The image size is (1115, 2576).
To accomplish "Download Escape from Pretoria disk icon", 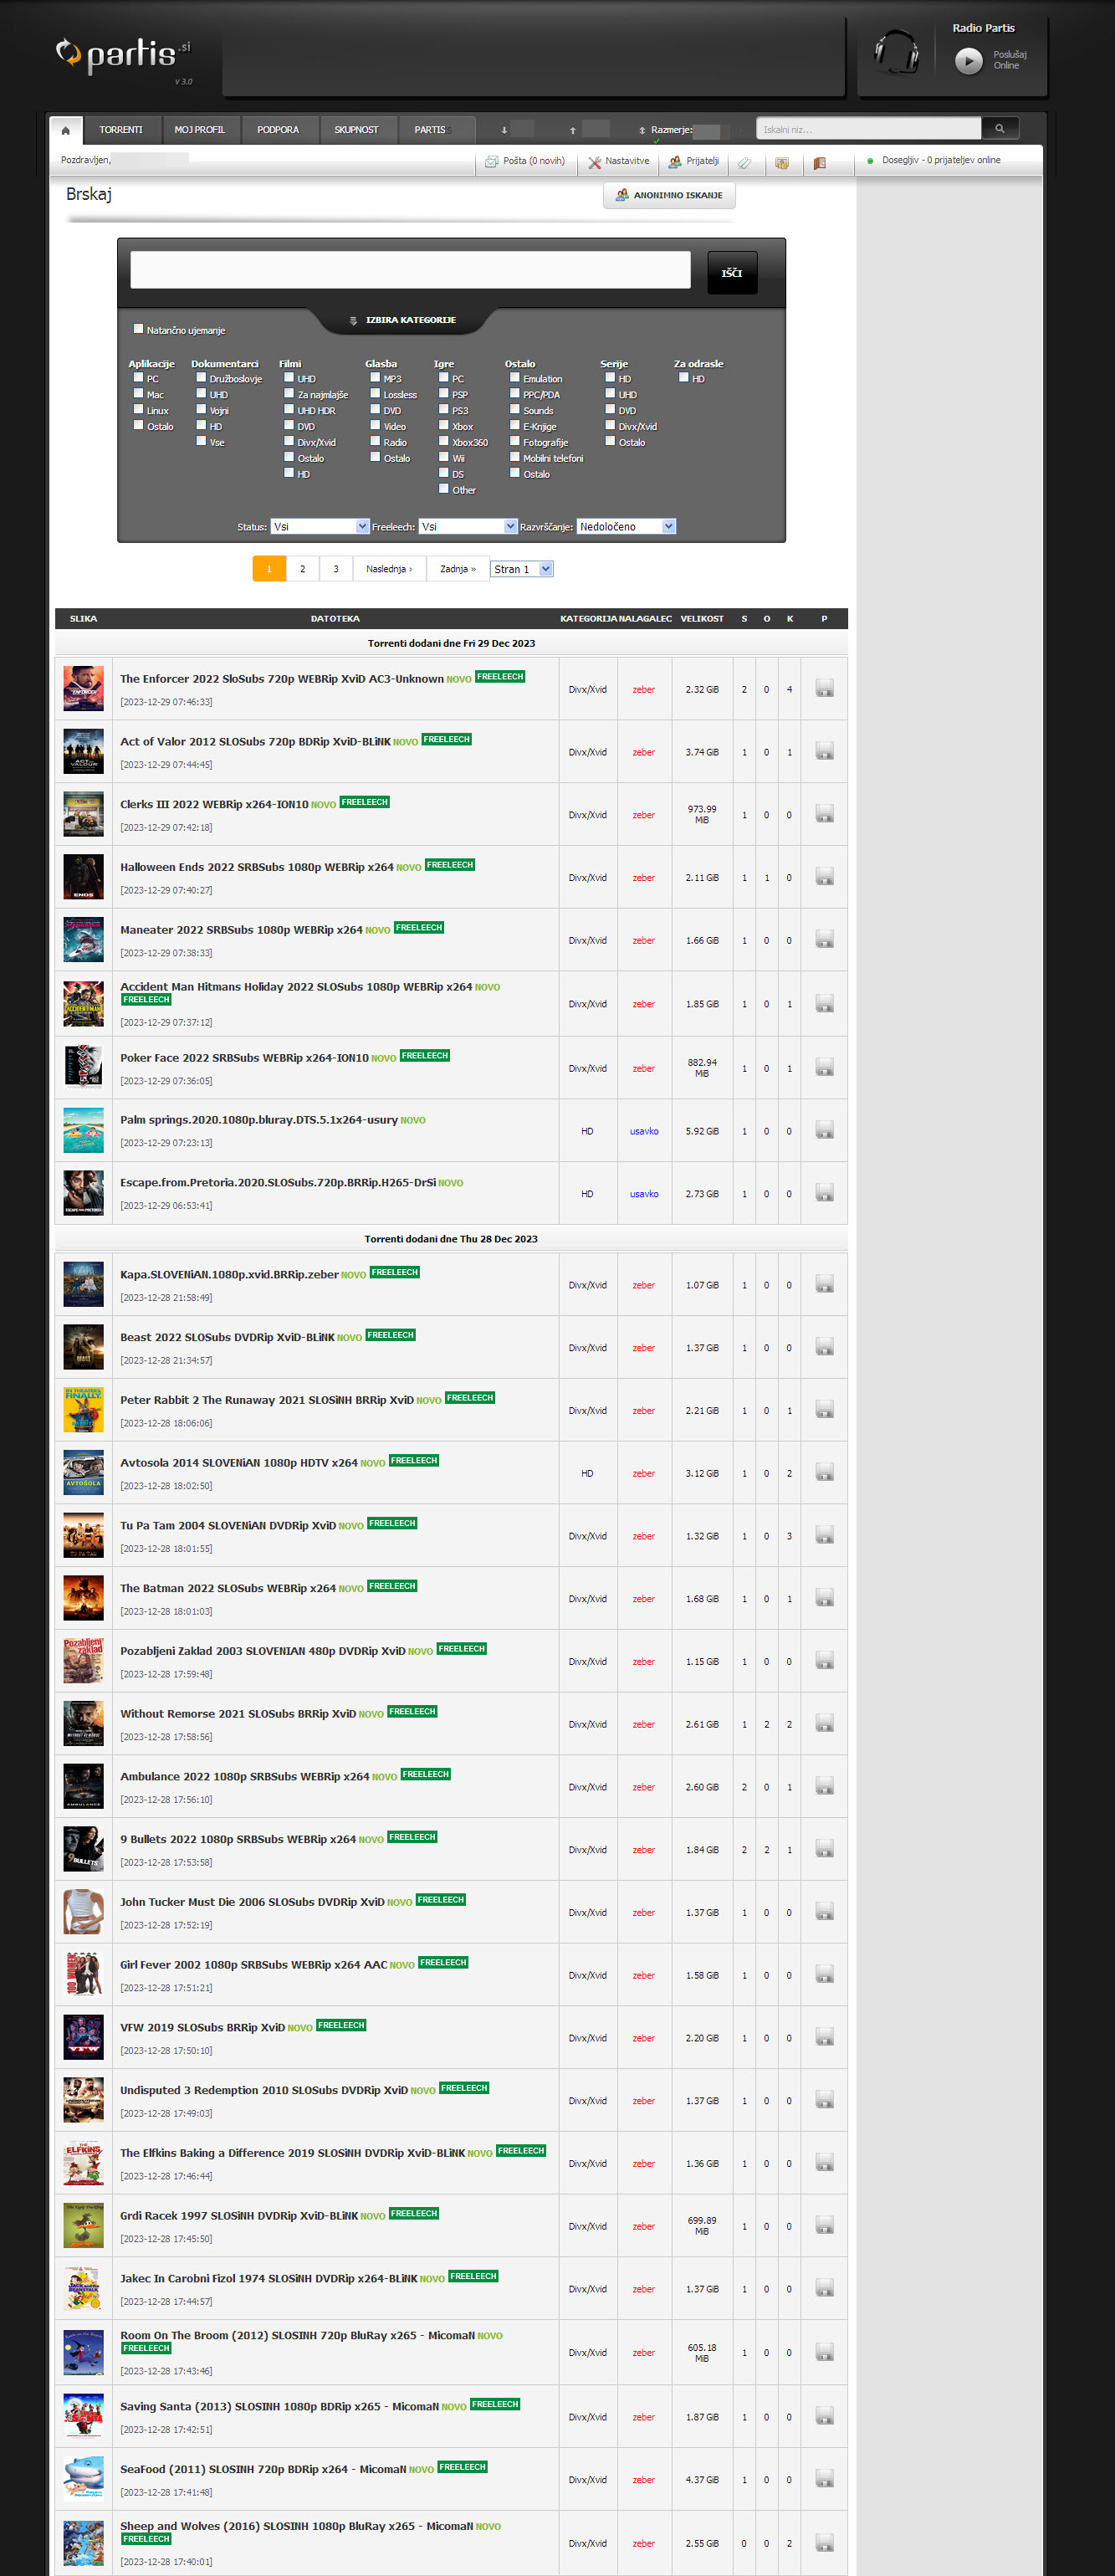I will click(824, 1194).
